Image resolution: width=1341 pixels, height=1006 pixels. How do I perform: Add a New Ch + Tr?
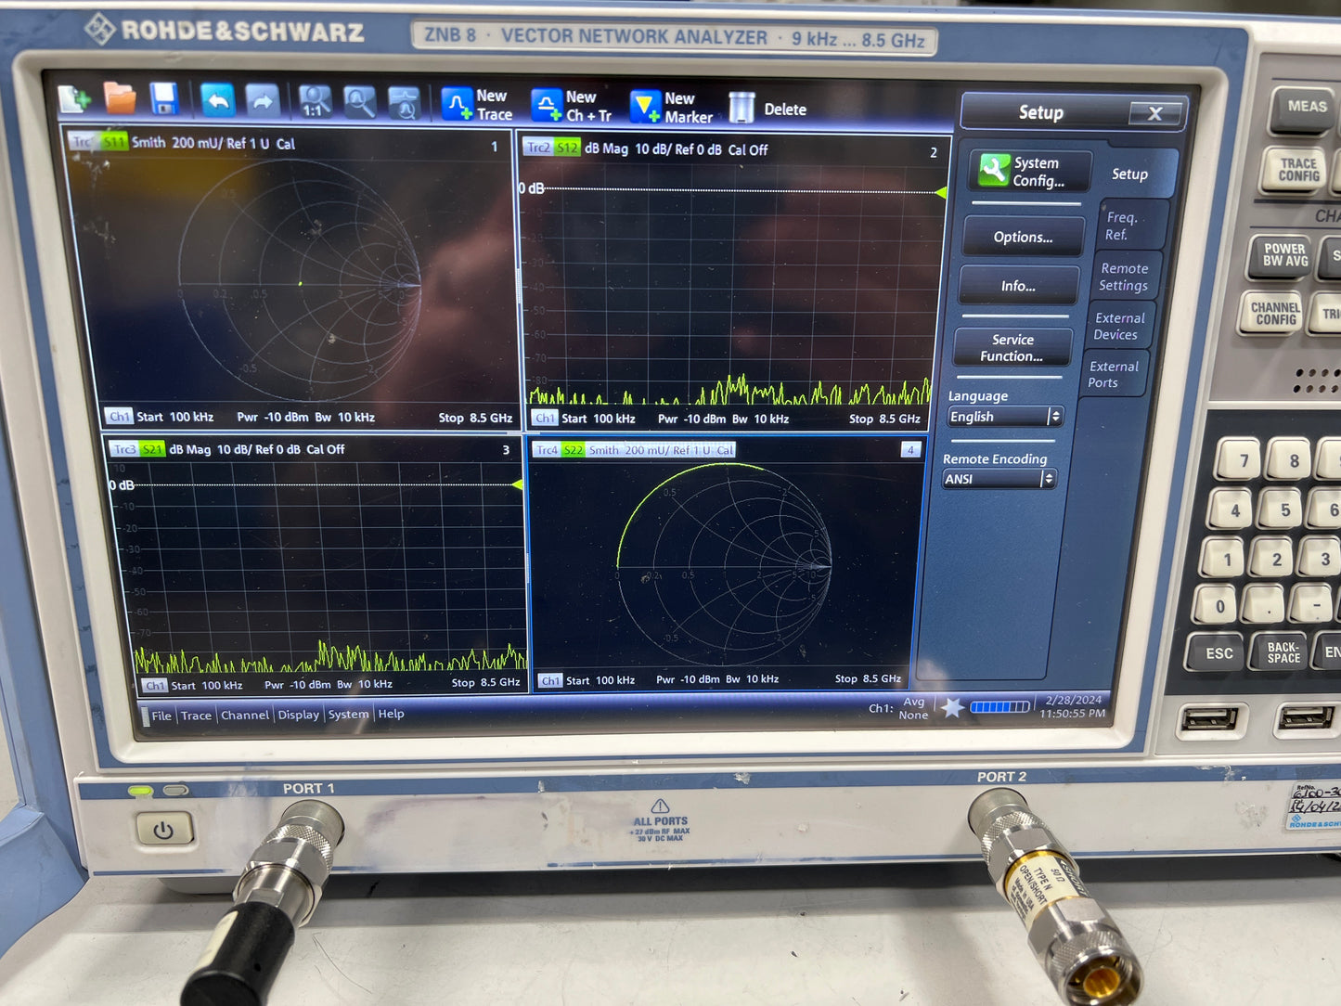pos(571,106)
